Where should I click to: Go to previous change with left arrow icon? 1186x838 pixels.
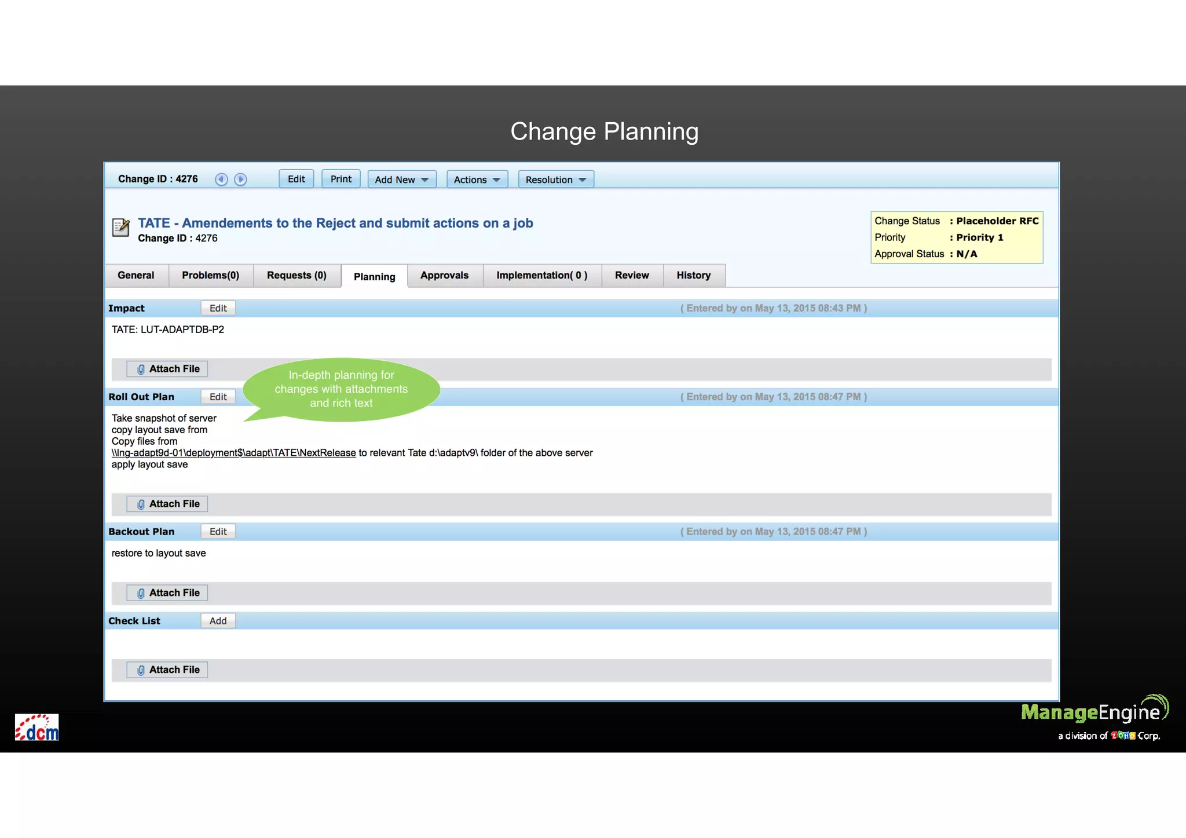pyautogui.click(x=221, y=180)
